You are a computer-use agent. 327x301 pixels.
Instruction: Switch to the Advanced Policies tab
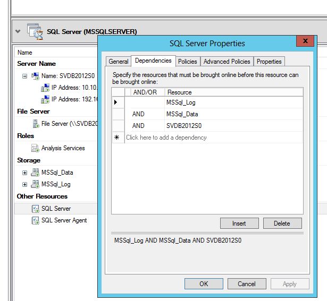tap(227, 62)
